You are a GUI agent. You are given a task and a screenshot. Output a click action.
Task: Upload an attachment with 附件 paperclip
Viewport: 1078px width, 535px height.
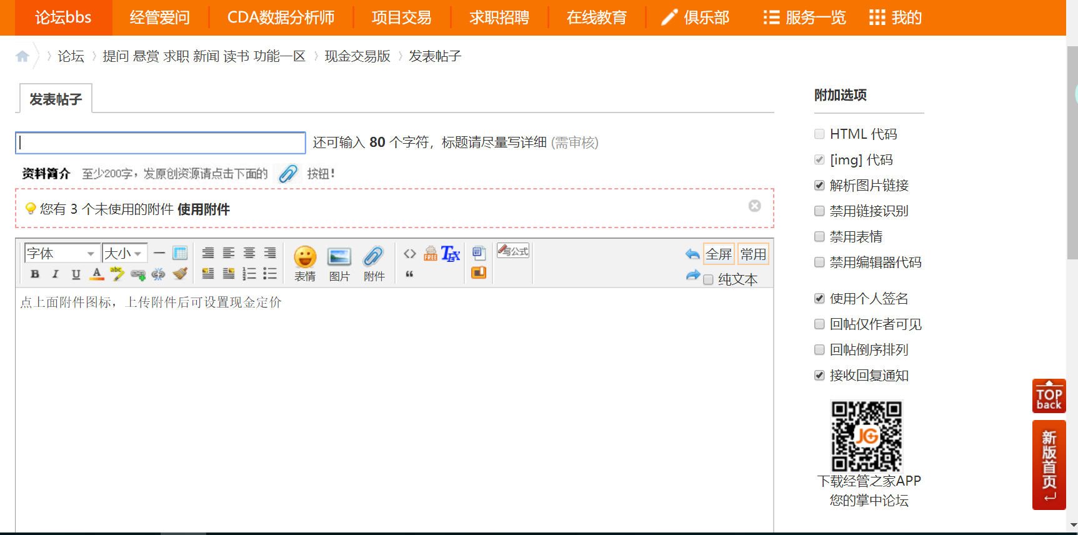[374, 263]
